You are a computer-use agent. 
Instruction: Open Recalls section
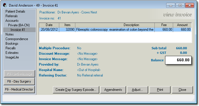(x=11, y=48)
